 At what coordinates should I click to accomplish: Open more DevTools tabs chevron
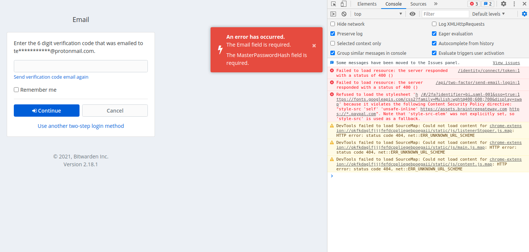pyautogui.click(x=436, y=4)
